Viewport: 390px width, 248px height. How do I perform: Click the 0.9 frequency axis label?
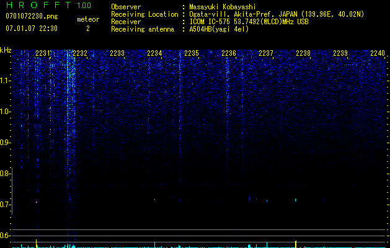click(5, 143)
